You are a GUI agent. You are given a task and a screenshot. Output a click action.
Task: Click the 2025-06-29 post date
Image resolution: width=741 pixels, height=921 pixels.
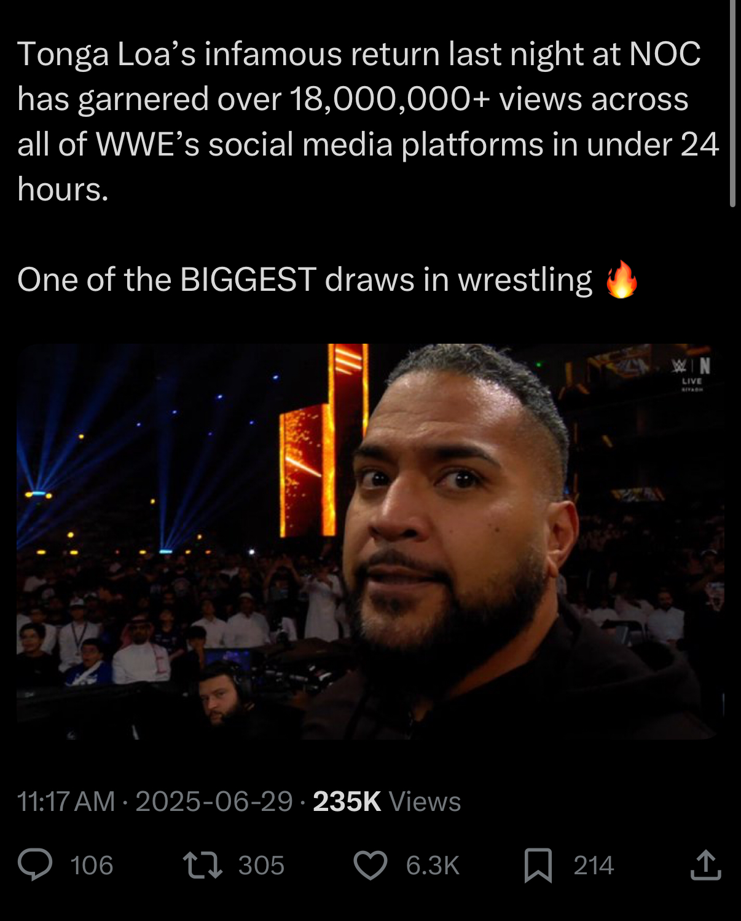214,802
